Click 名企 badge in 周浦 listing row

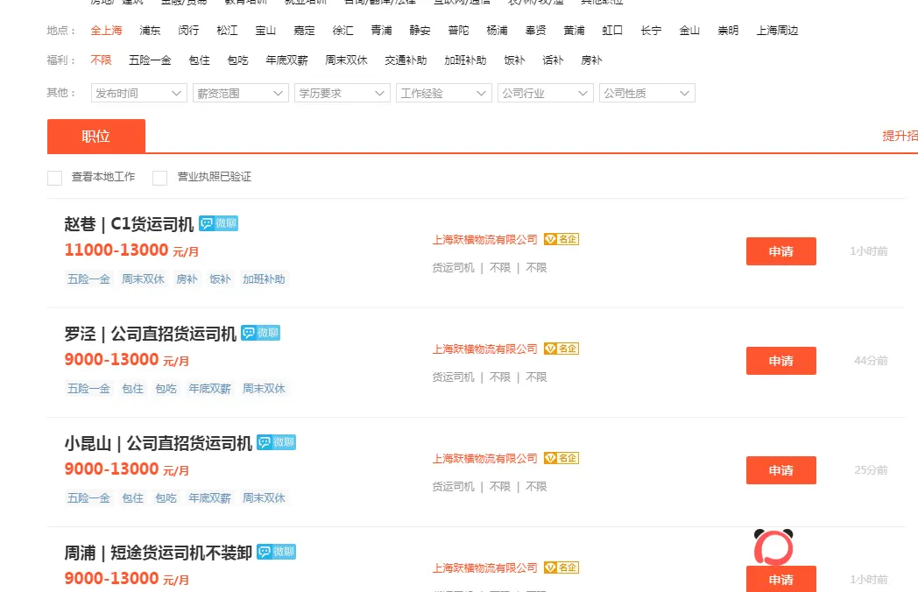(561, 567)
